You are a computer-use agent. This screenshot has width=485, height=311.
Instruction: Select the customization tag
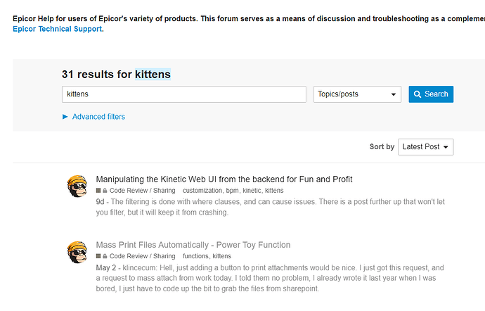[x=202, y=191]
